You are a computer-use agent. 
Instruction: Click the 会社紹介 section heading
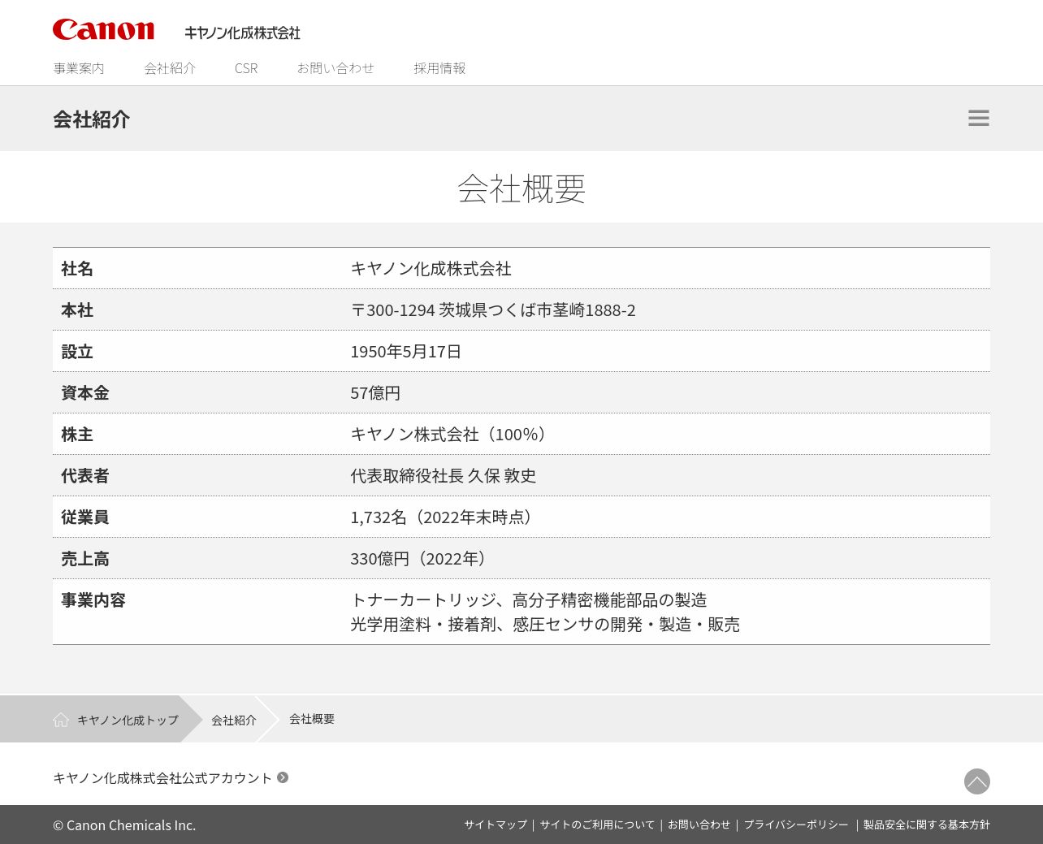pyautogui.click(x=92, y=119)
